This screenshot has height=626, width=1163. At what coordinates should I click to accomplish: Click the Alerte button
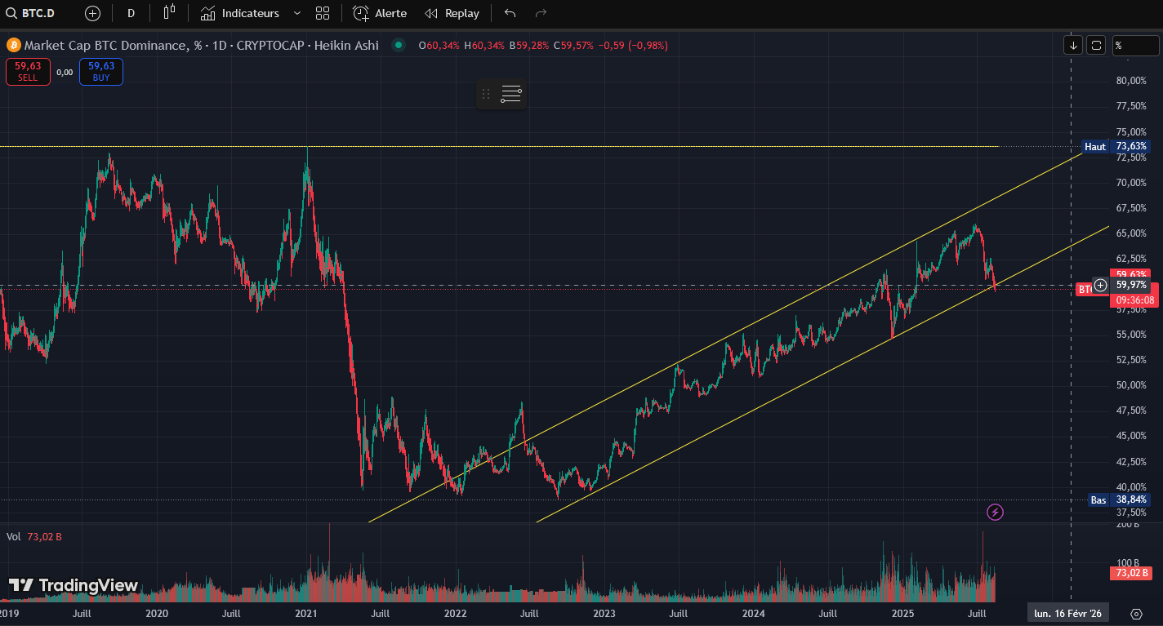[x=380, y=13]
